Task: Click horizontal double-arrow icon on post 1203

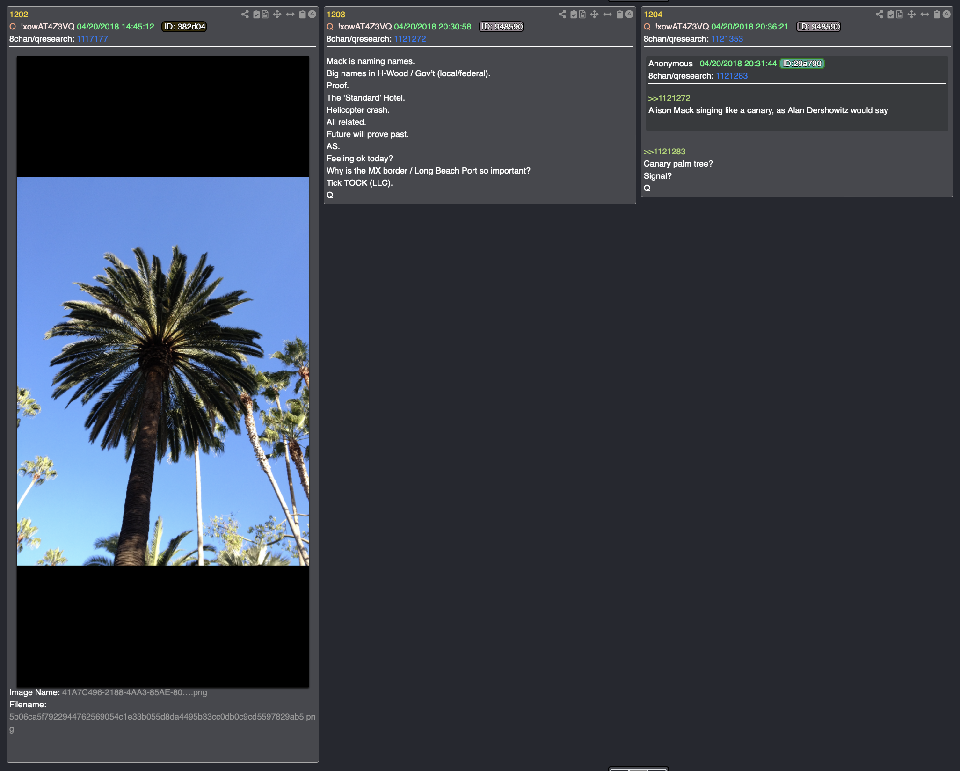Action: (x=608, y=15)
